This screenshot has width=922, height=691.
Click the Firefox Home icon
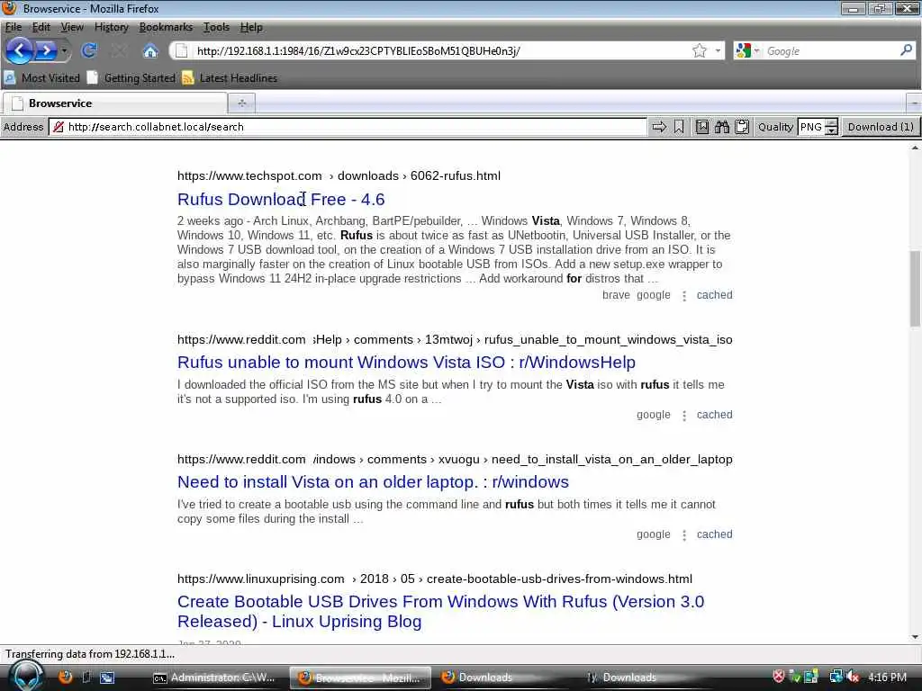[x=150, y=51]
